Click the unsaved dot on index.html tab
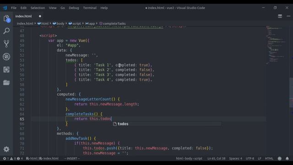Screen dimensions: 293x165 click(40, 16)
